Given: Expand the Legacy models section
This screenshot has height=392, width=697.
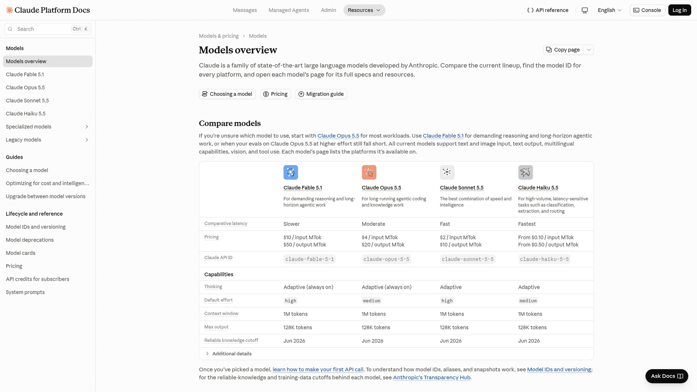Looking at the screenshot, I should click(87, 140).
